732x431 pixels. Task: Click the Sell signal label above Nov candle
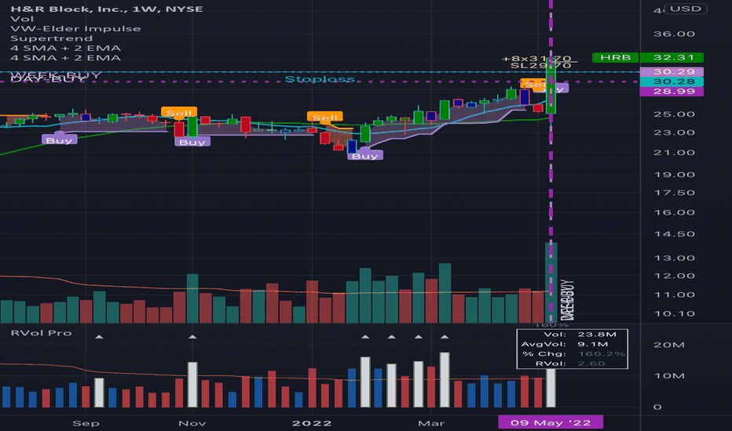[179, 113]
